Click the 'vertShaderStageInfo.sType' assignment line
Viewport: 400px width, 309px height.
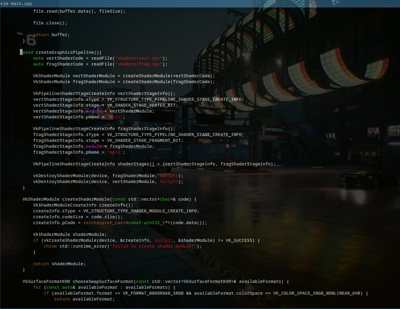point(139,99)
